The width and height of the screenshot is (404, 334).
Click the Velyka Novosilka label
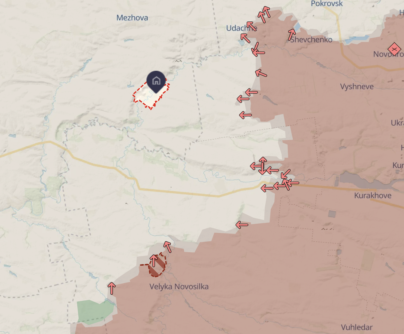[179, 287]
